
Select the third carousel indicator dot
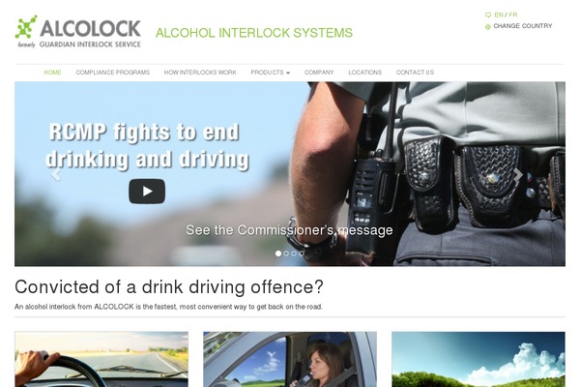pos(294,253)
